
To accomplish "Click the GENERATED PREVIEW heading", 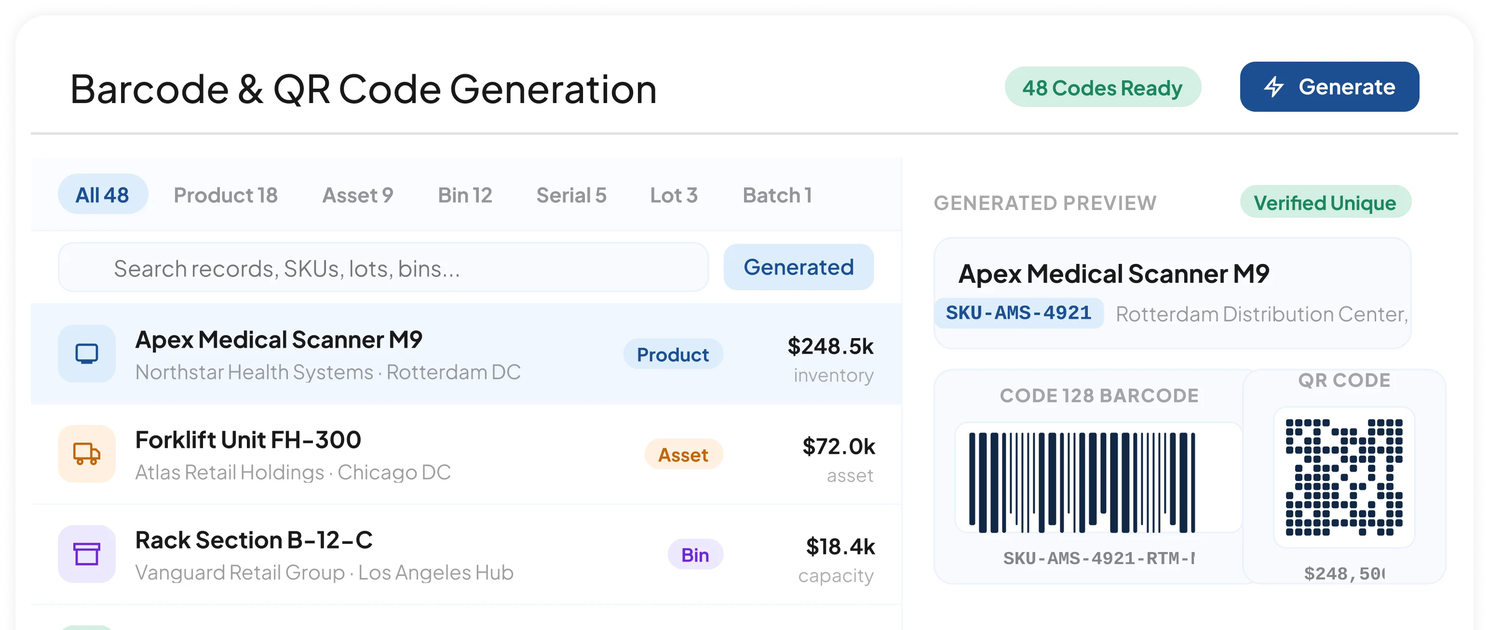I will (x=1045, y=203).
